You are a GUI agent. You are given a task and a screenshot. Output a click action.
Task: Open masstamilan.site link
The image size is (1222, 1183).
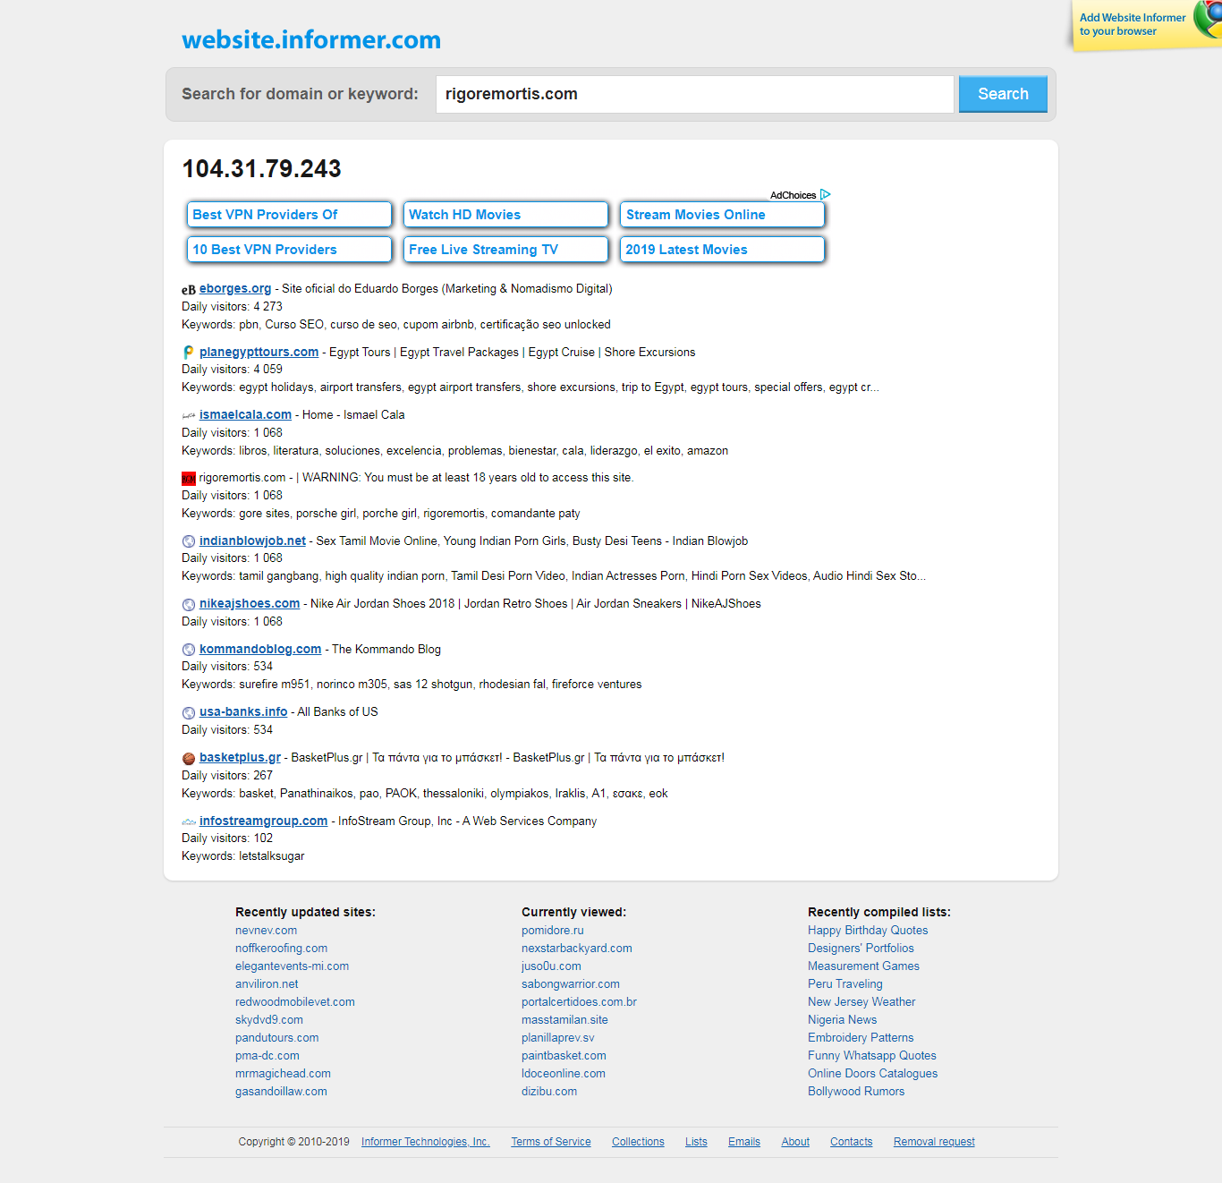[x=564, y=1020]
